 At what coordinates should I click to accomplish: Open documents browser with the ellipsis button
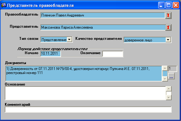[171, 76]
